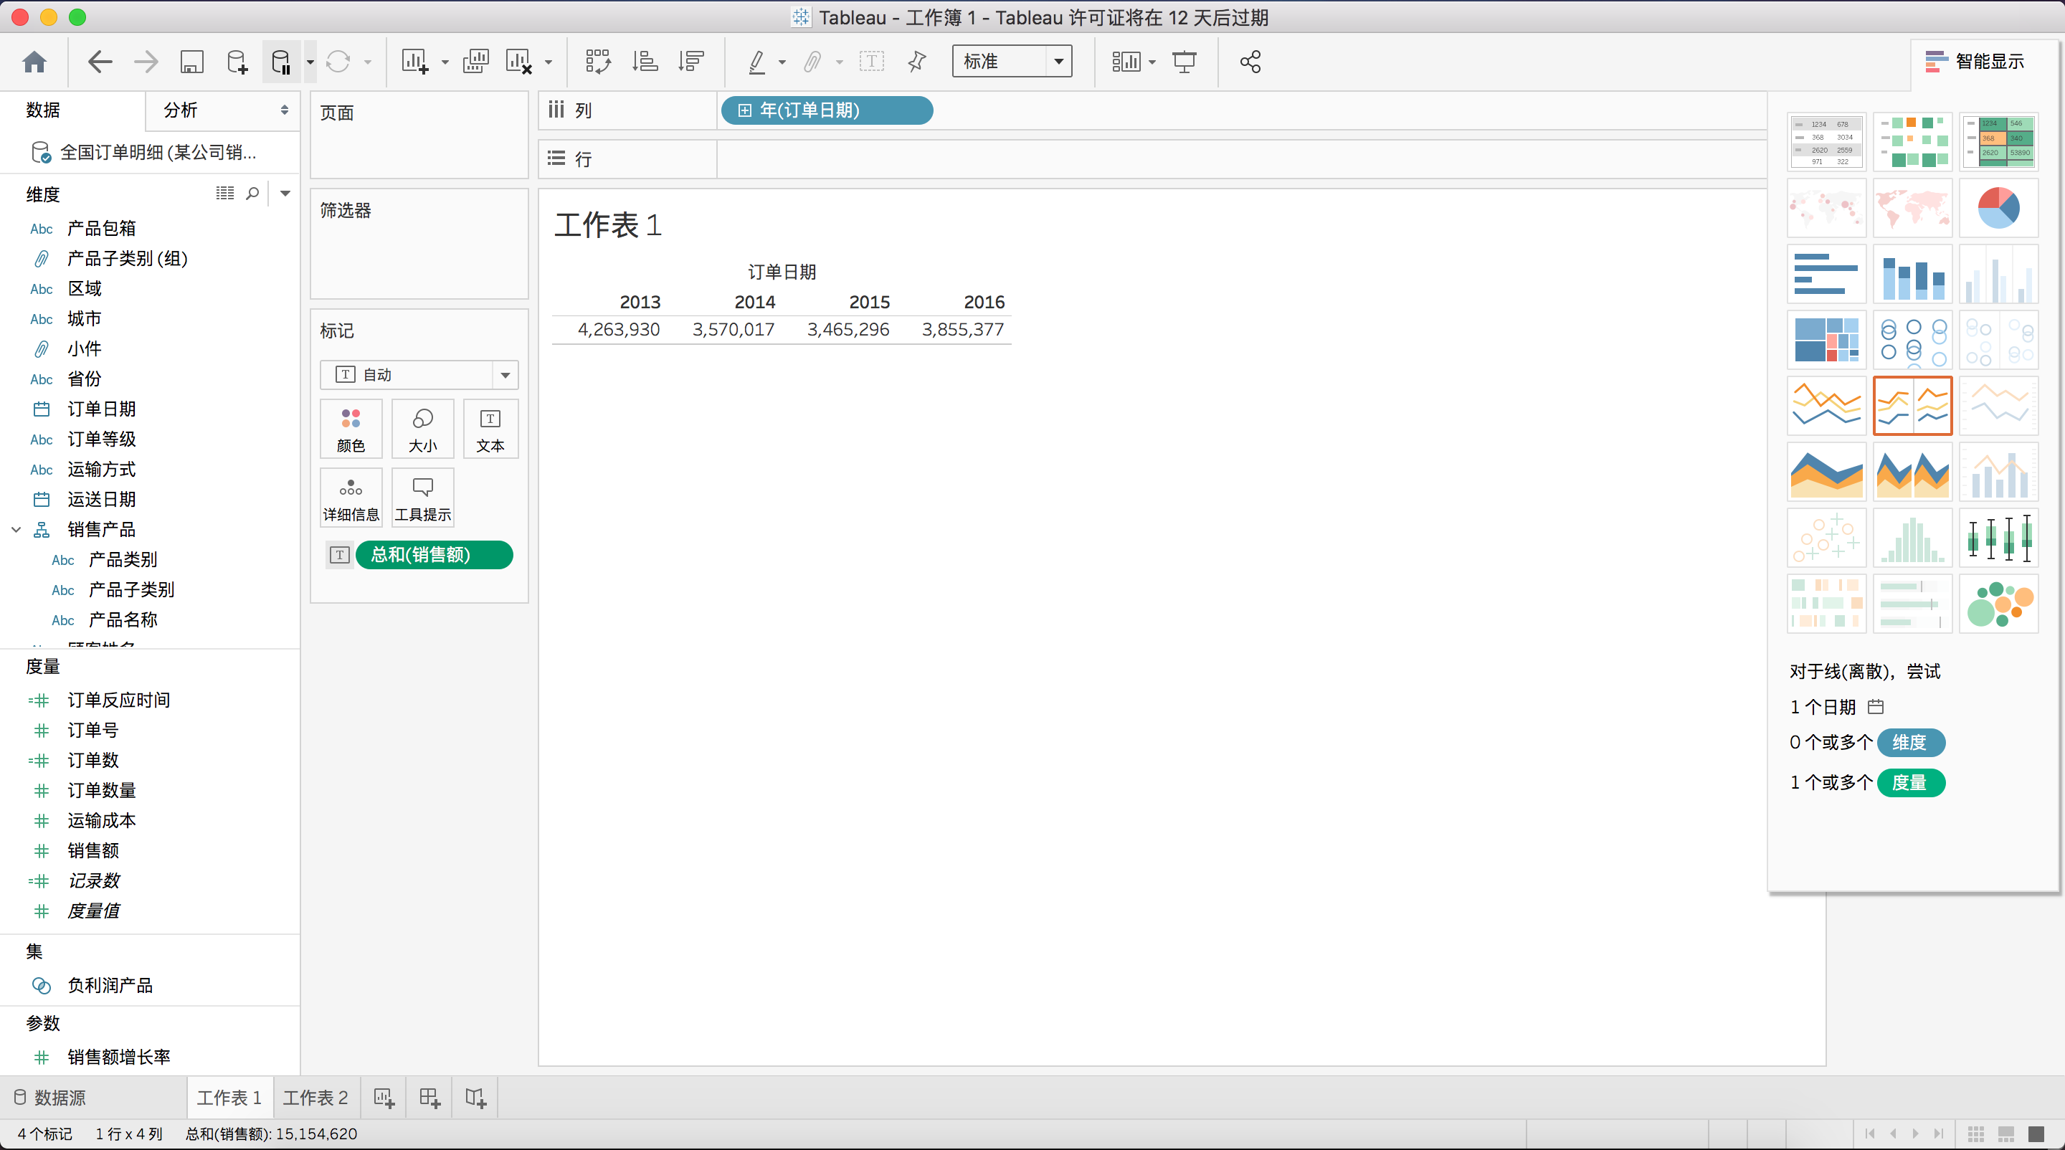Viewport: 2065px width, 1150px height.
Task: Search fields with the magnifier icon
Action: pyautogui.click(x=252, y=193)
